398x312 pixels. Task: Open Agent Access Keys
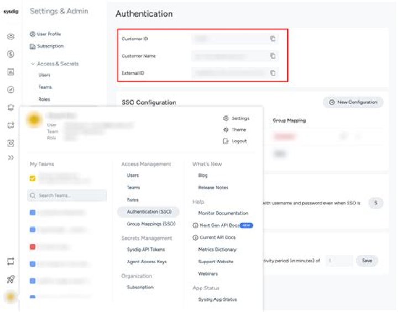(x=146, y=262)
